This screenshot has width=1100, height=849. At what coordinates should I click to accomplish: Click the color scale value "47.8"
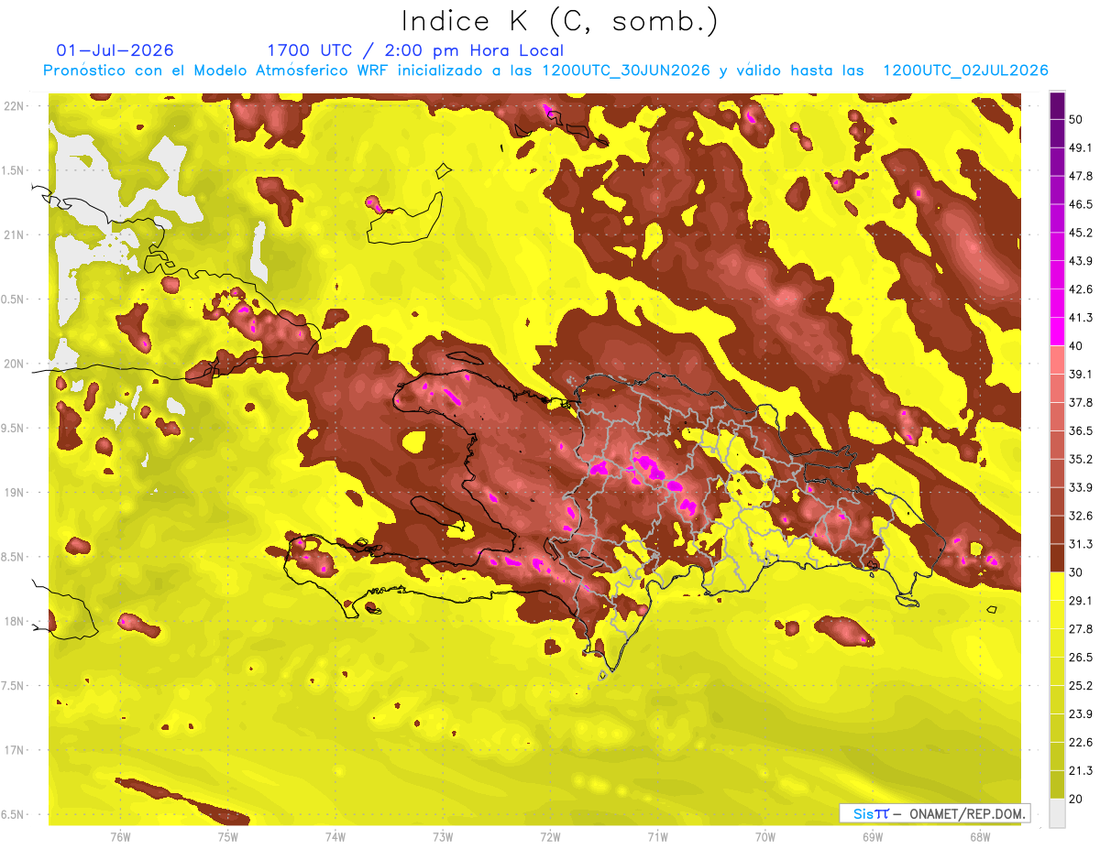coord(1081,176)
